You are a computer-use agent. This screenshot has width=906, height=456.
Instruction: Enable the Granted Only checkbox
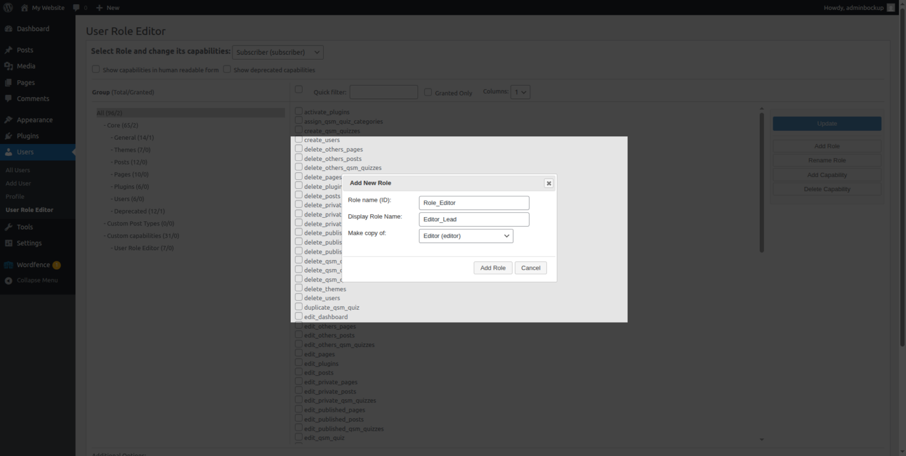tap(428, 92)
